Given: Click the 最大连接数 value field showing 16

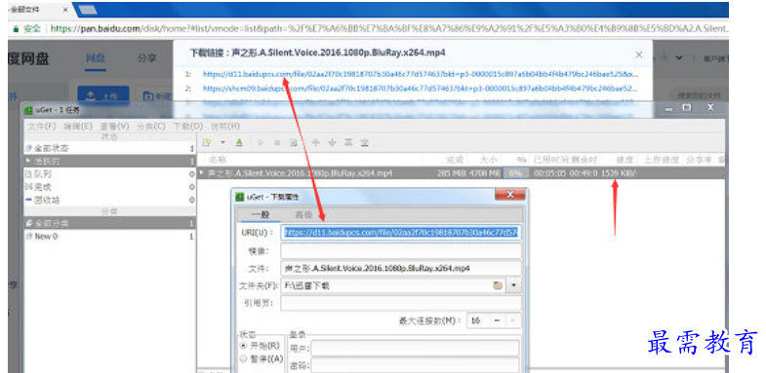Looking at the screenshot, I should pyautogui.click(x=478, y=320).
